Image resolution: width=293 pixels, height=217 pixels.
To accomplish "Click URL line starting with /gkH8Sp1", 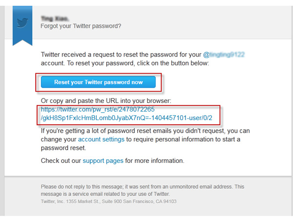I will (x=126, y=118).
